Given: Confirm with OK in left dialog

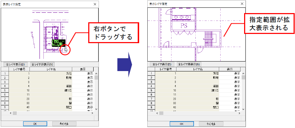Looking at the screenshot, I should click(x=35, y=124).
